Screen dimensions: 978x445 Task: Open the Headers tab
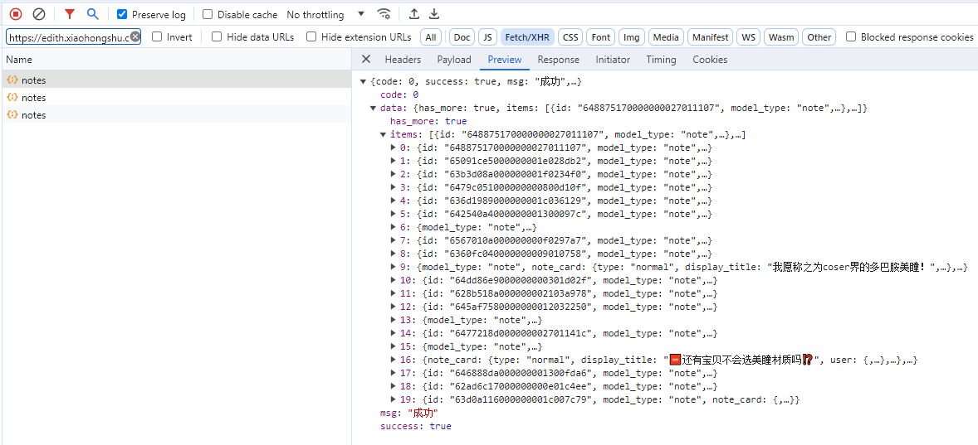click(403, 60)
